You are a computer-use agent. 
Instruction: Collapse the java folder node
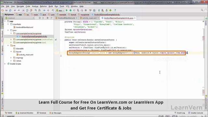[x=8, y=30]
